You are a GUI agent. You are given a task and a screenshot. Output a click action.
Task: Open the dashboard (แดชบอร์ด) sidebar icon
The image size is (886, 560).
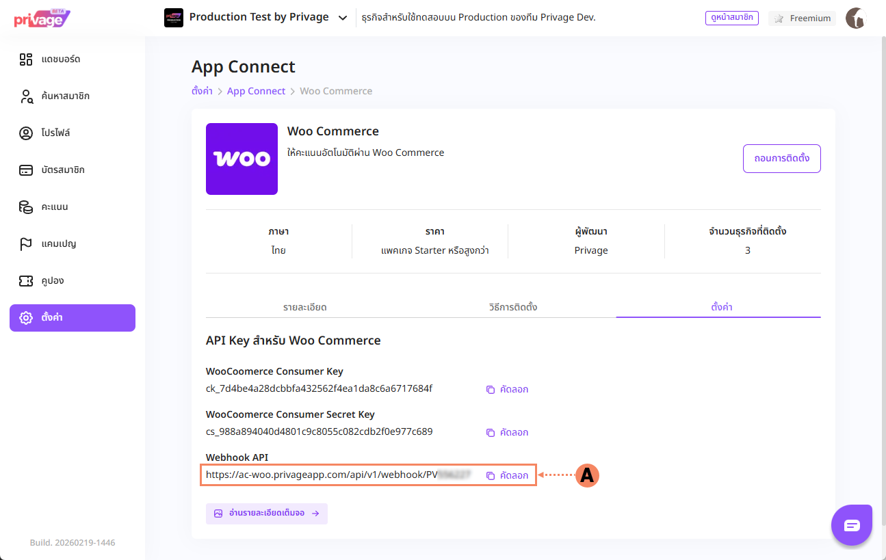pyautogui.click(x=26, y=59)
